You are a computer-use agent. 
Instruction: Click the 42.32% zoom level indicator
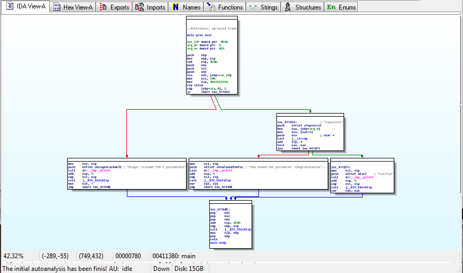[x=13, y=256]
